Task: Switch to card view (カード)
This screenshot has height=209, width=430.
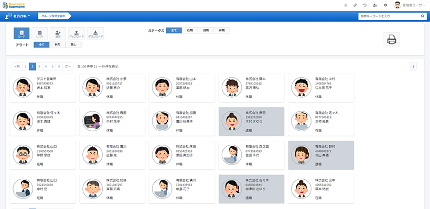Action: (22, 33)
